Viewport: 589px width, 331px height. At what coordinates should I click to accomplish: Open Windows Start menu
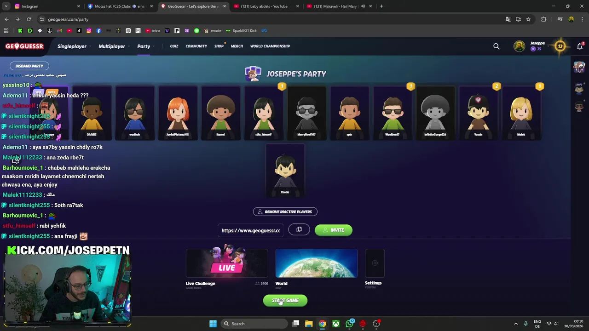pos(213,324)
